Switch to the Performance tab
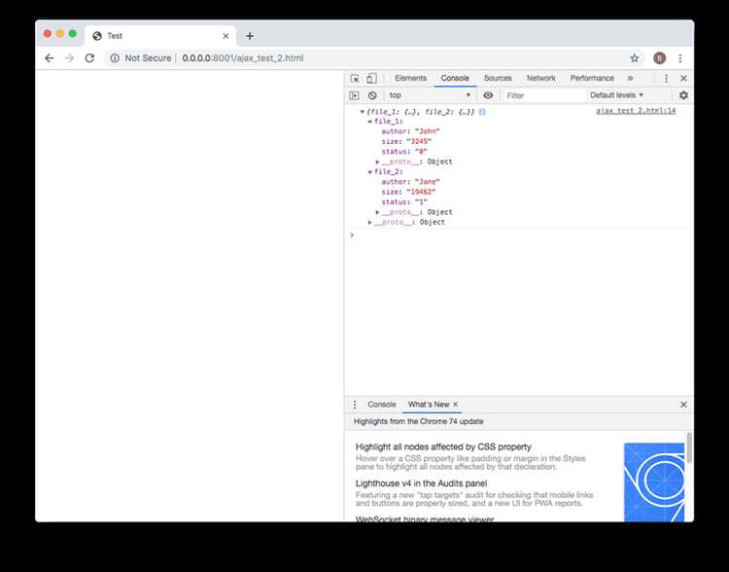This screenshot has height=572, width=729. (x=592, y=78)
